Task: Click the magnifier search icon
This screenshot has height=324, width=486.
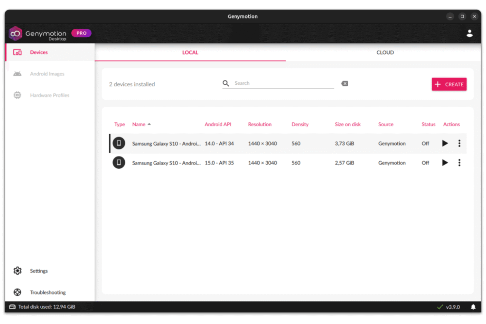Action: 226,83
